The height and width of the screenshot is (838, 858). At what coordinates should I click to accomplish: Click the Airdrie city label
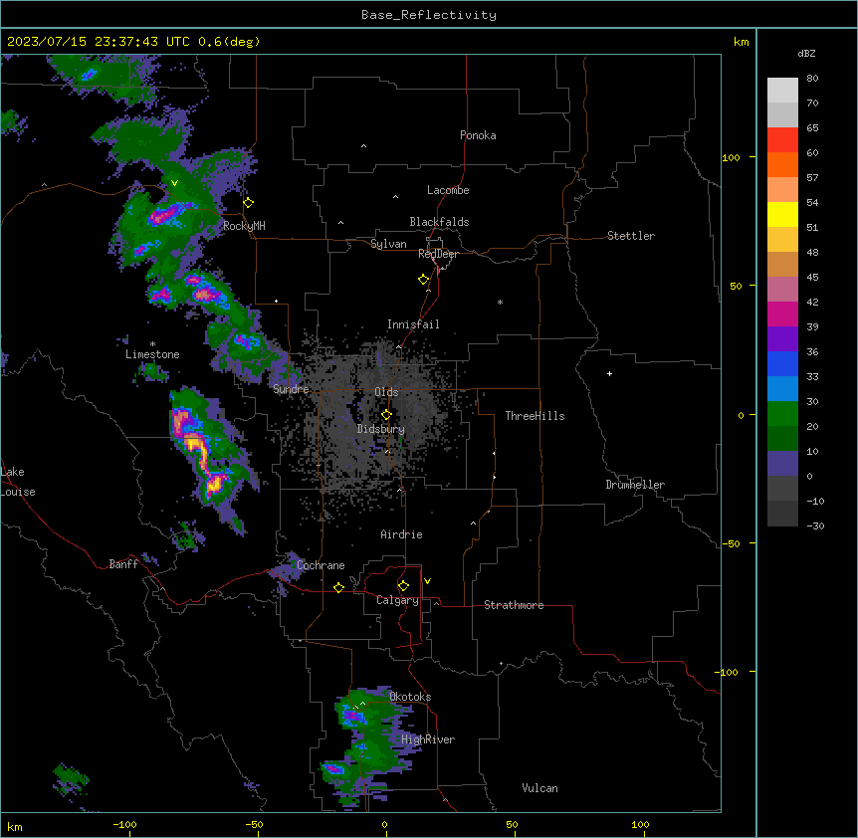click(402, 534)
